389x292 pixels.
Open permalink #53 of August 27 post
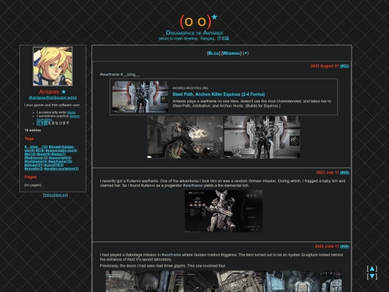344,66
